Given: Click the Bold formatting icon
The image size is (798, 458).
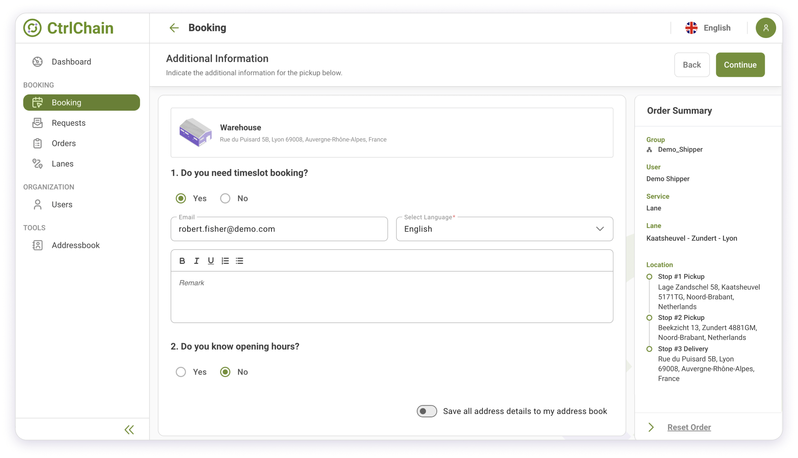Looking at the screenshot, I should pyautogui.click(x=182, y=261).
